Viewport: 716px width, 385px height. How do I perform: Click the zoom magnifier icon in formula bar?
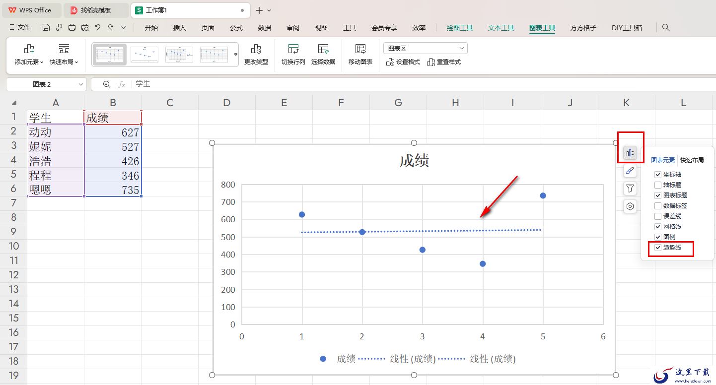pyautogui.click(x=107, y=84)
